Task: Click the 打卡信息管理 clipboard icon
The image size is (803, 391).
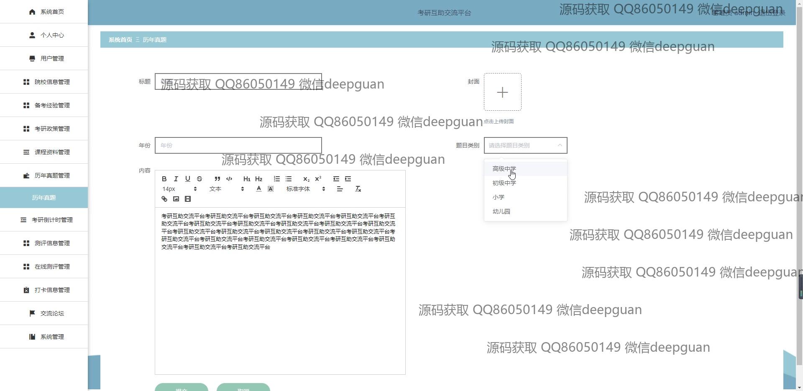Action: pyautogui.click(x=26, y=290)
